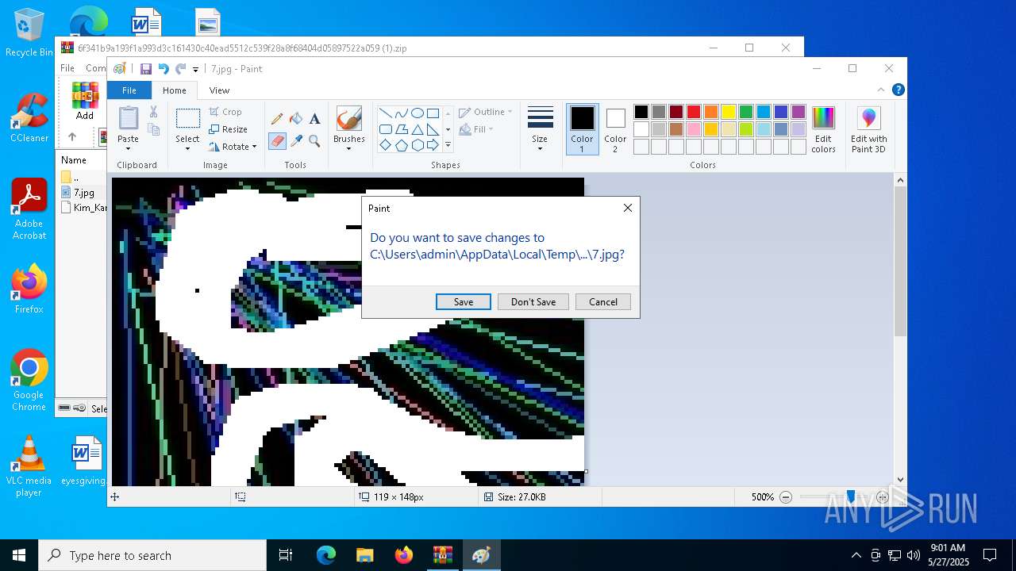Expand the Select dropdown arrow
The image size is (1016, 571).
[187, 148]
